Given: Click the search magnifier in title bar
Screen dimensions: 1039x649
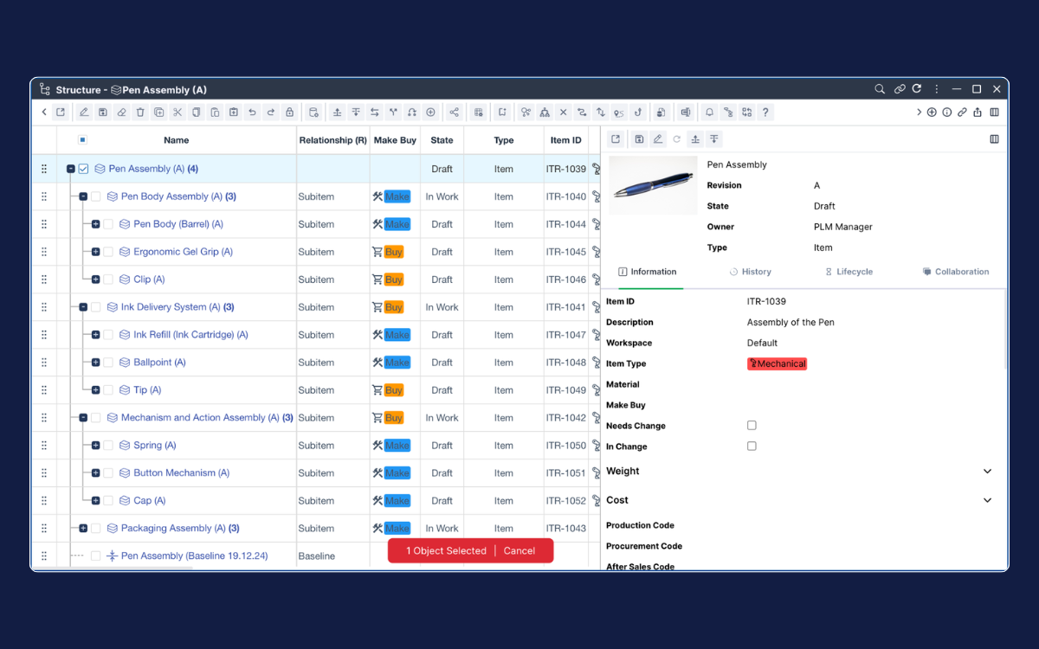Looking at the screenshot, I should coord(880,89).
